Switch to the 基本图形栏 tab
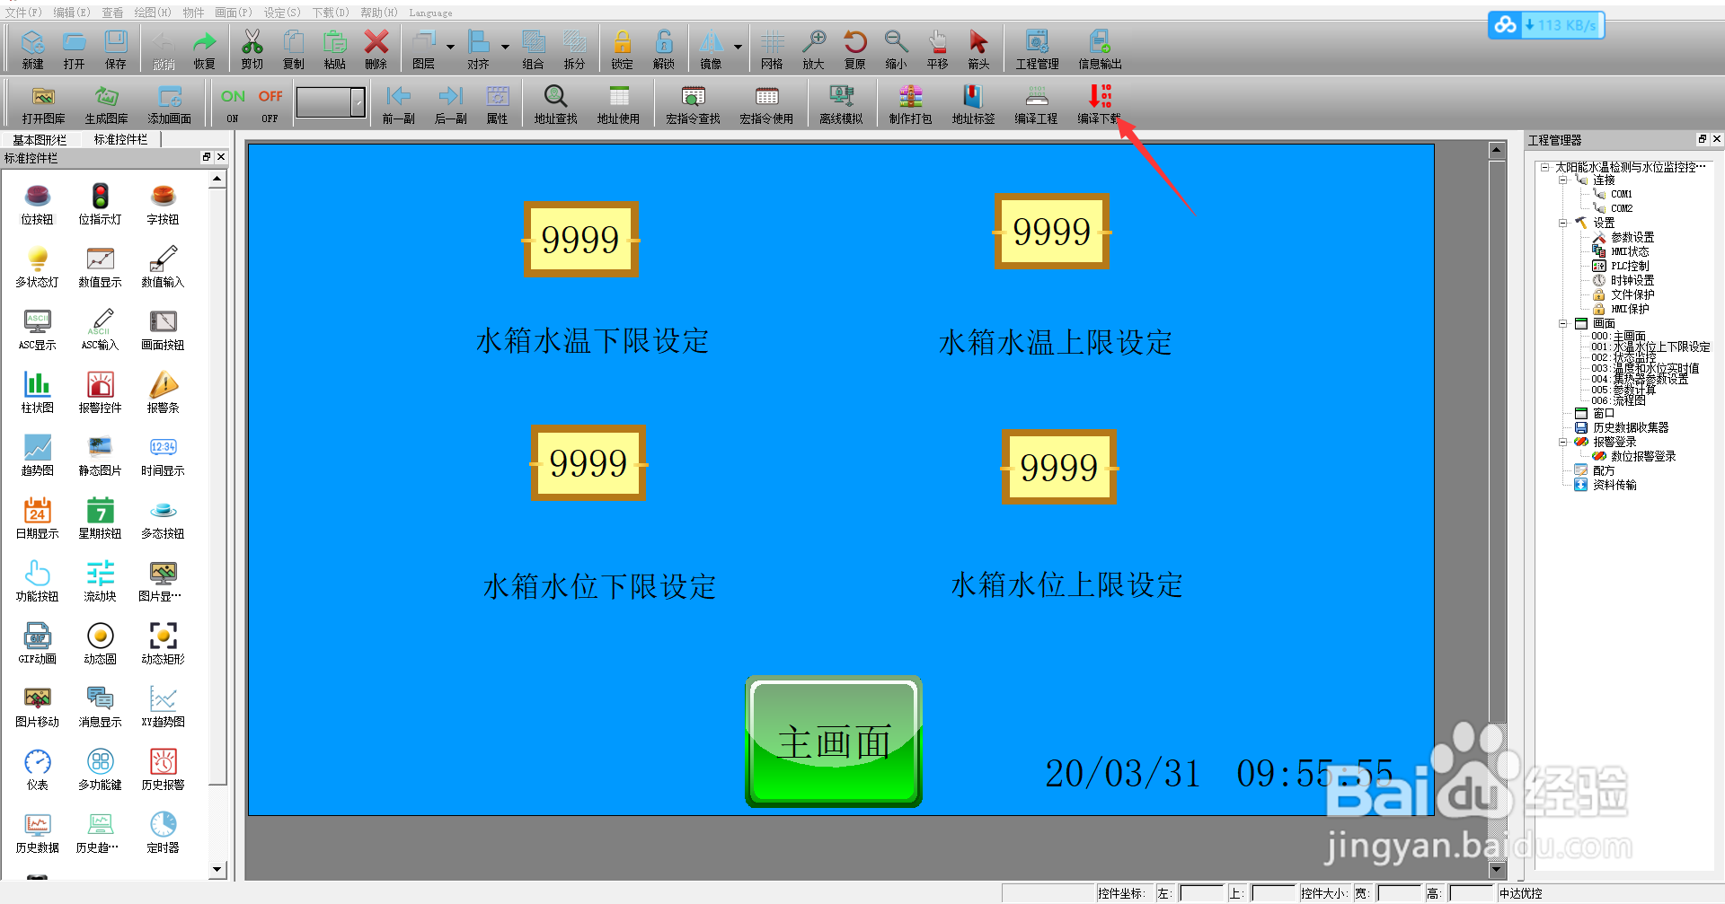The height and width of the screenshot is (904, 1725). pyautogui.click(x=40, y=139)
